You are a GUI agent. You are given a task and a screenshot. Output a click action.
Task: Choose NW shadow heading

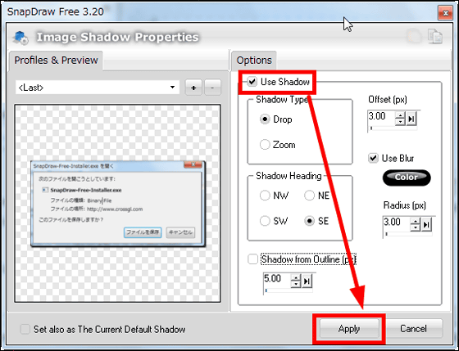coord(265,196)
